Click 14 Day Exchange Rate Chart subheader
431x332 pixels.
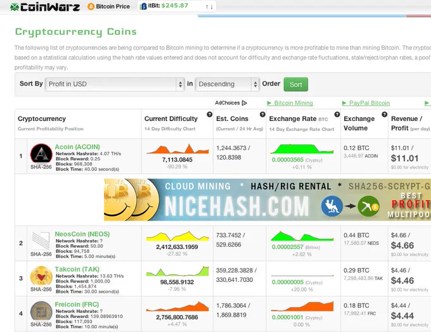pyautogui.click(x=302, y=129)
